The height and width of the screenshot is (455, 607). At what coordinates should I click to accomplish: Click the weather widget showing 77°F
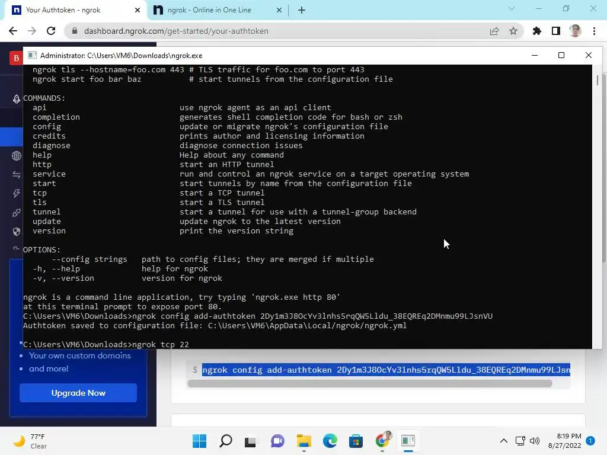click(x=30, y=441)
